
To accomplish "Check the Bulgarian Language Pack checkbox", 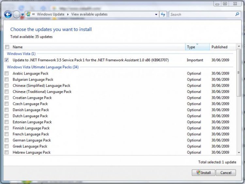I will tap(7, 79).
